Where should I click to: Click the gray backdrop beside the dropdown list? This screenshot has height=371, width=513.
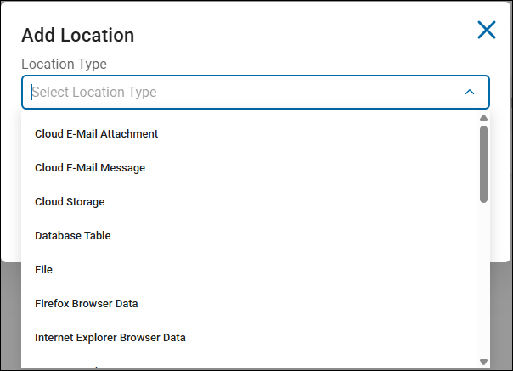[501, 314]
